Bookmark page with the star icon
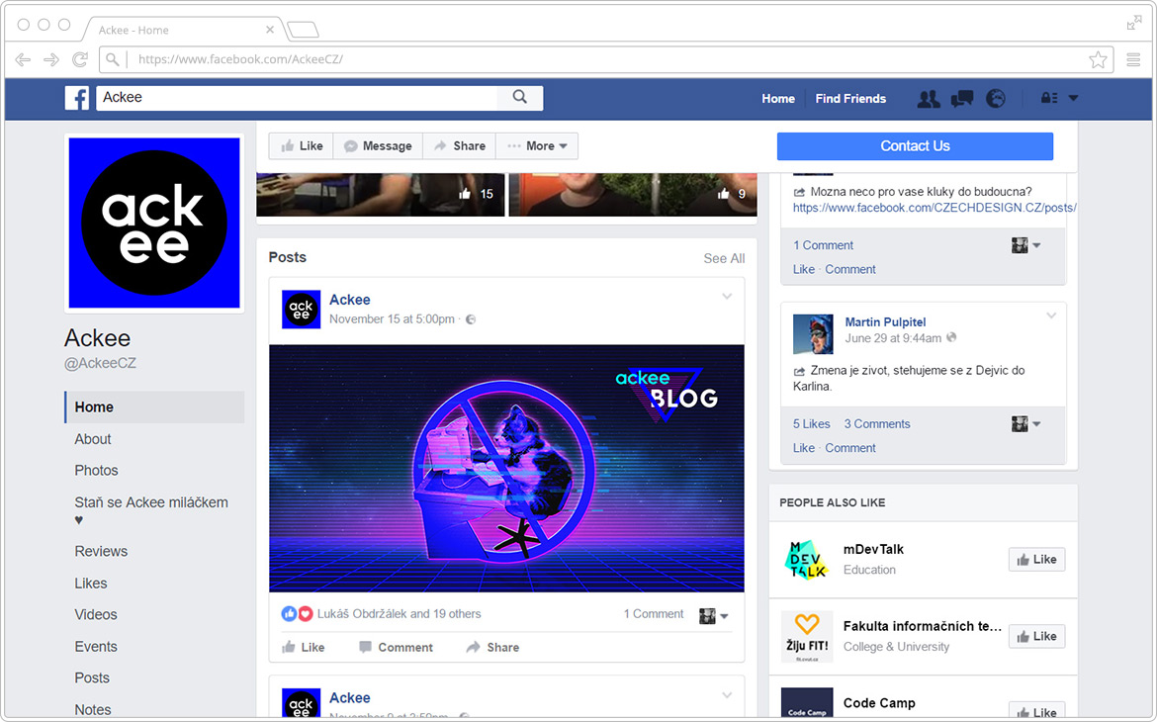Viewport: 1157px width, 722px height. (1098, 59)
